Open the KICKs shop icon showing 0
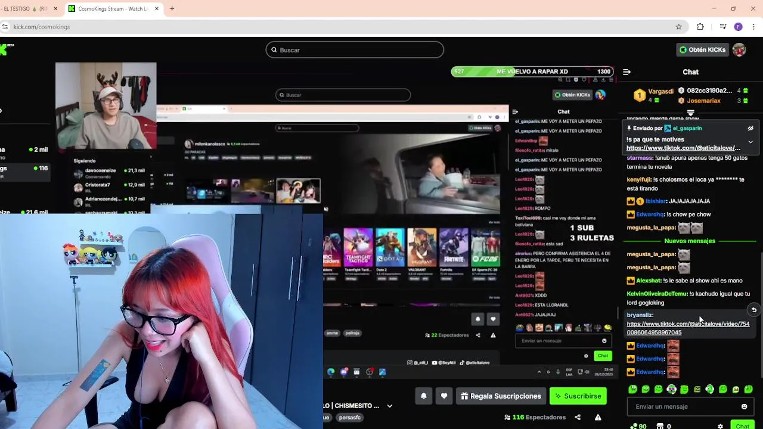The height and width of the screenshot is (429, 763). (663, 426)
